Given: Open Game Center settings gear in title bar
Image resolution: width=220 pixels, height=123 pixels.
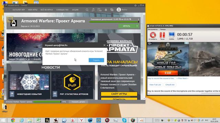Looking at the screenshot, I should (135, 5).
